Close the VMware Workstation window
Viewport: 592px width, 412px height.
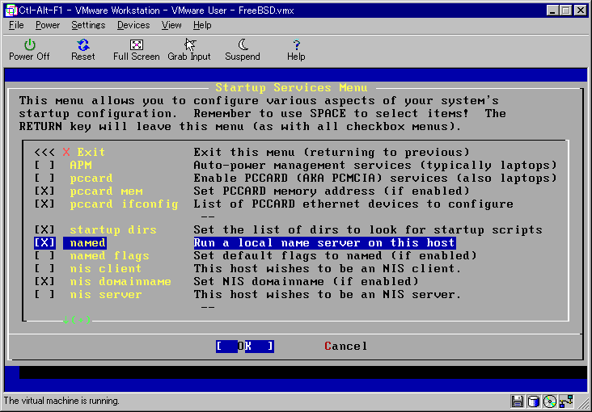click(581, 11)
